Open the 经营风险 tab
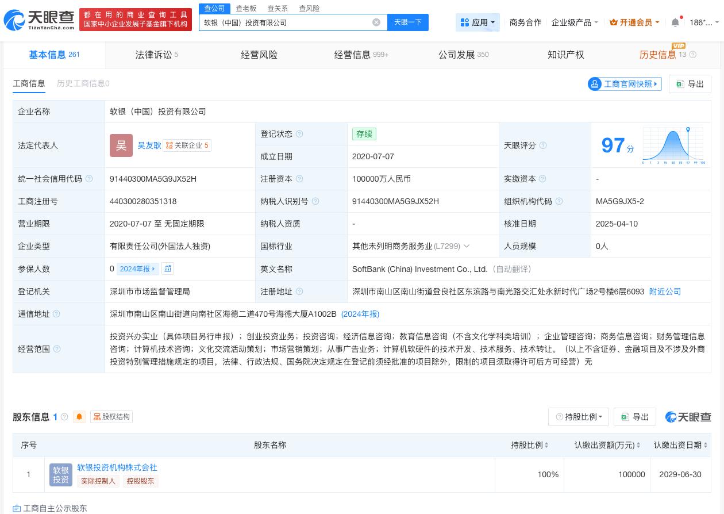The height and width of the screenshot is (514, 724). [x=259, y=55]
